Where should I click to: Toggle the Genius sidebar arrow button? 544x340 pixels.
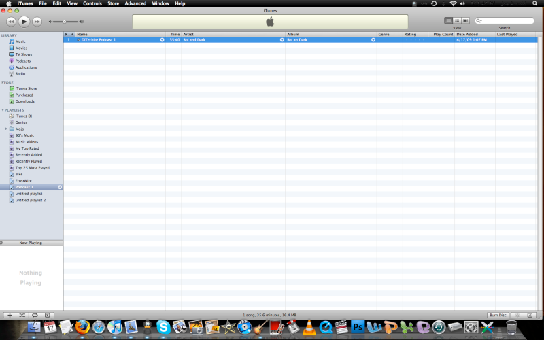coord(530,315)
